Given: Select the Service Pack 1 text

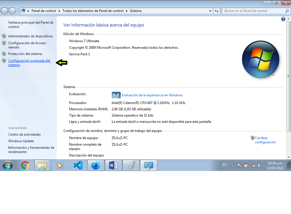Looking at the screenshot, I should pos(80,54).
